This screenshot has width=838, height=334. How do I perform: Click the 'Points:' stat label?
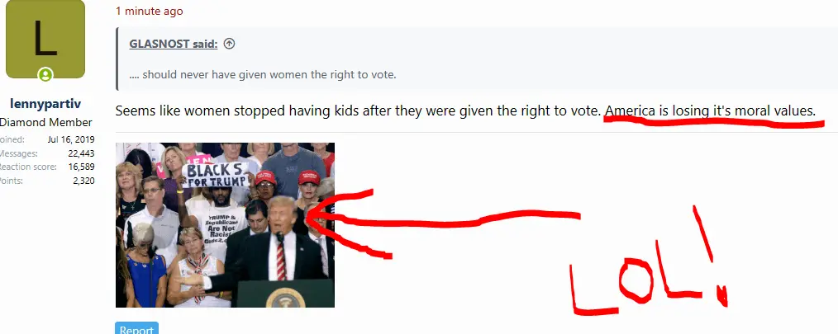click(12, 181)
